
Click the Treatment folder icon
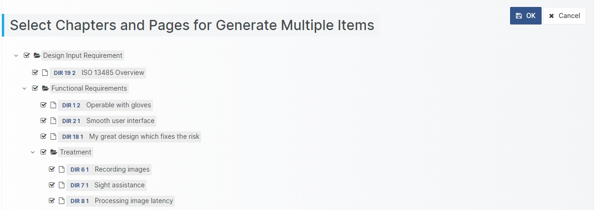[x=54, y=152]
